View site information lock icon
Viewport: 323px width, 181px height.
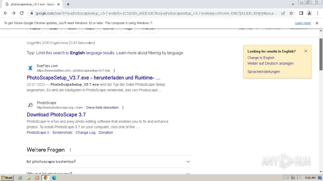click(32, 13)
